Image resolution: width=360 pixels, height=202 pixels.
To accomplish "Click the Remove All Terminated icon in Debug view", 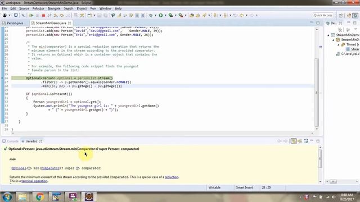I will [x=340, y=30].
